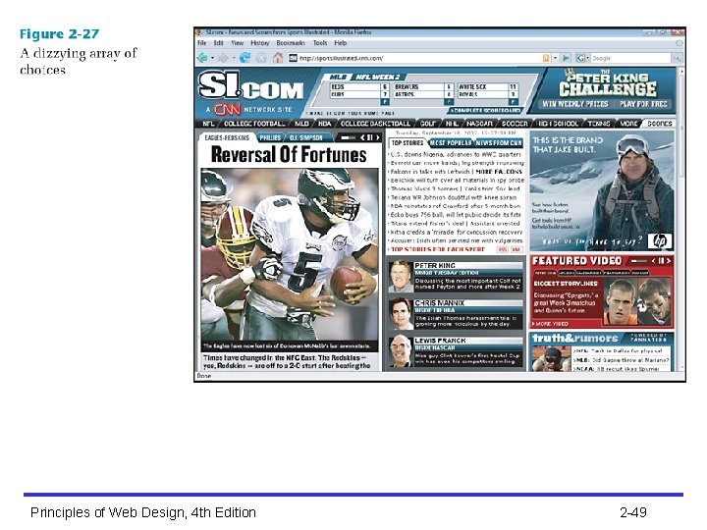Screen dimensions: 707x530
Task: Select the Golf navigation tab
Action: [x=428, y=124]
